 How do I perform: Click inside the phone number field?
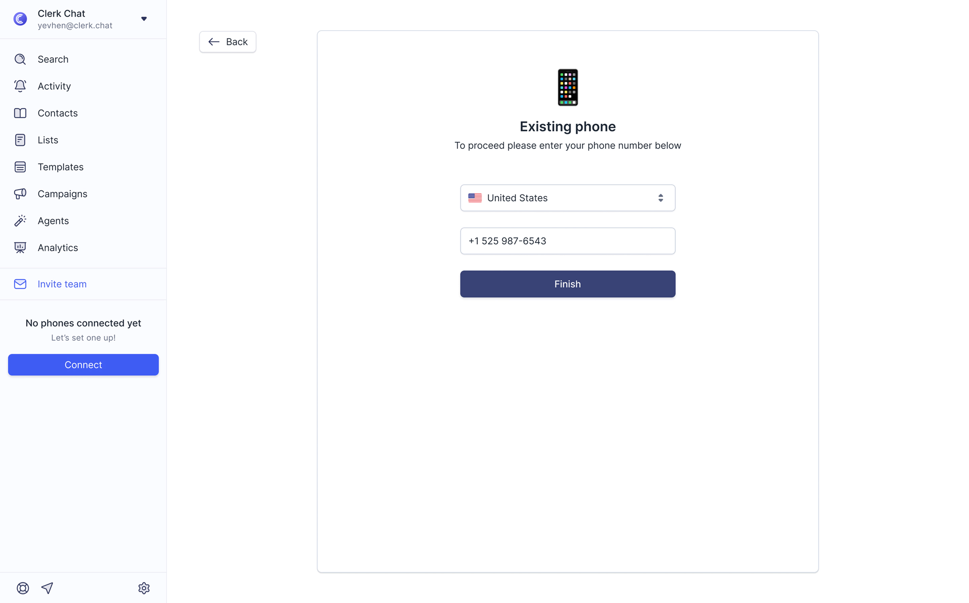pyautogui.click(x=568, y=241)
